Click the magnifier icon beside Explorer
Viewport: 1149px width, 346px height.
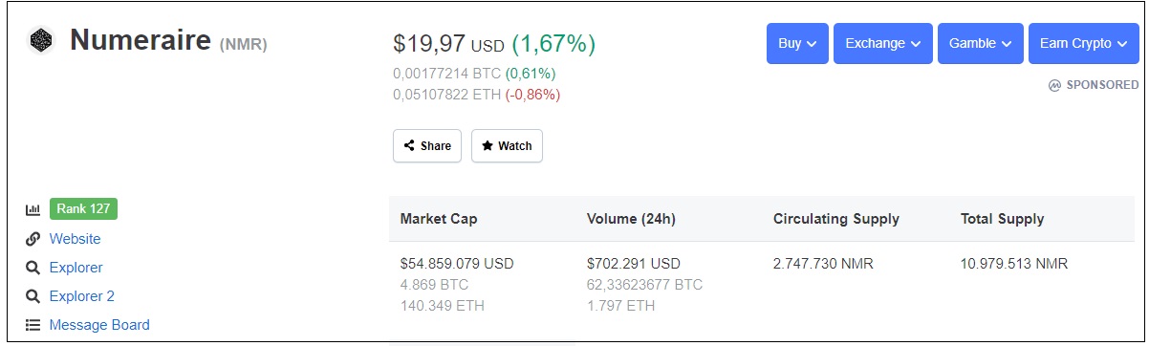click(x=33, y=268)
